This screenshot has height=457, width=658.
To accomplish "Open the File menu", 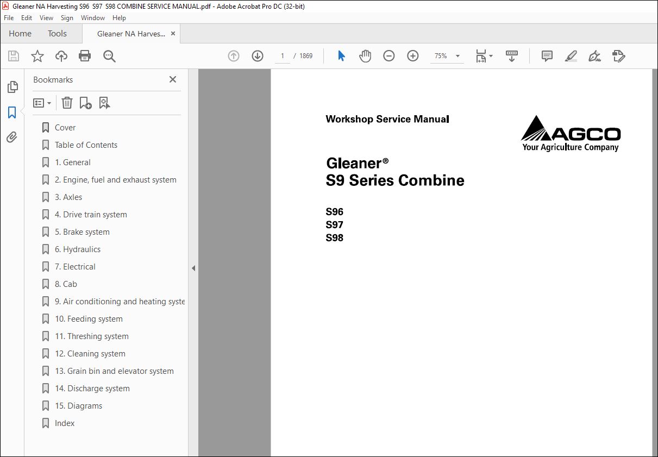I will tap(9, 18).
